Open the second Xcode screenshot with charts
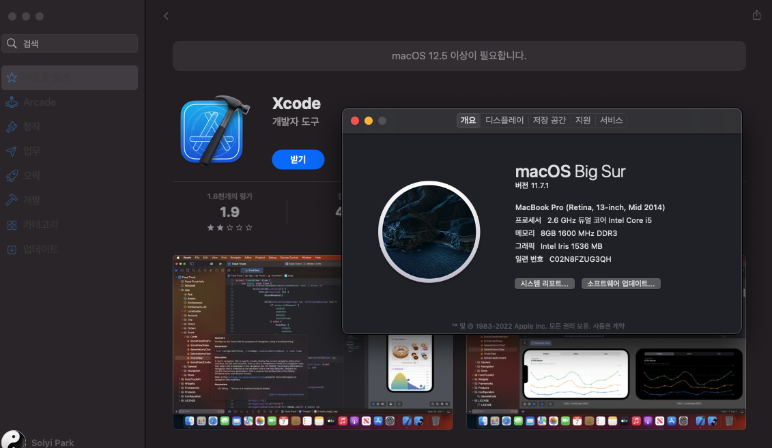This screenshot has width=772, height=448. [606, 382]
